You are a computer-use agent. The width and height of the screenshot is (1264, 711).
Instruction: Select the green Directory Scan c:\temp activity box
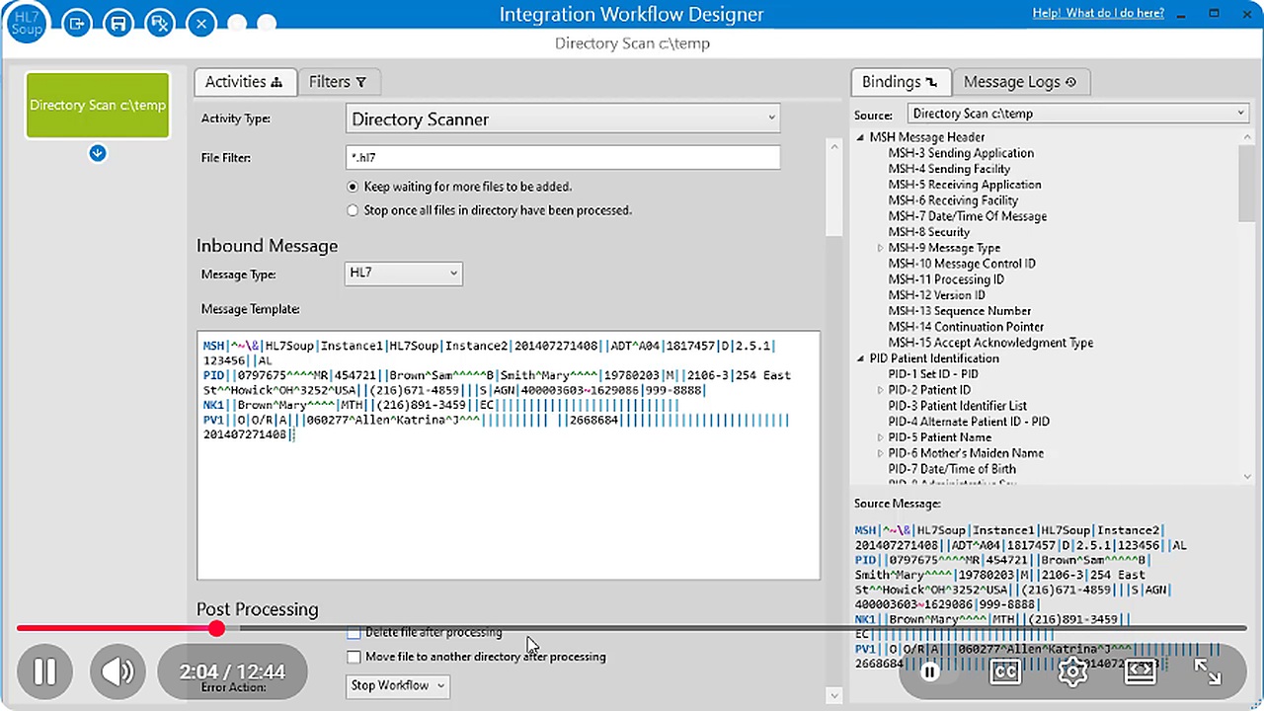(97, 105)
